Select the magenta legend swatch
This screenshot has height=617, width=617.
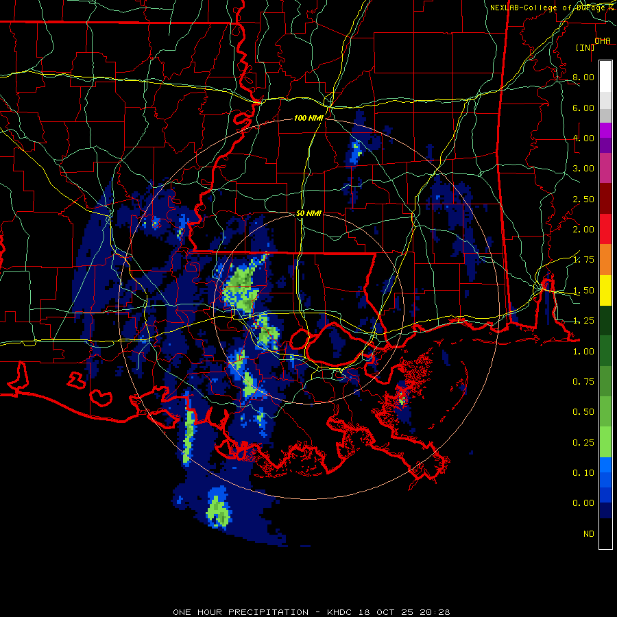(605, 130)
